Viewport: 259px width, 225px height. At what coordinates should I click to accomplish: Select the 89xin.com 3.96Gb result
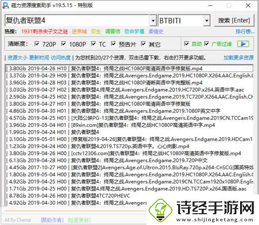coord(129,125)
